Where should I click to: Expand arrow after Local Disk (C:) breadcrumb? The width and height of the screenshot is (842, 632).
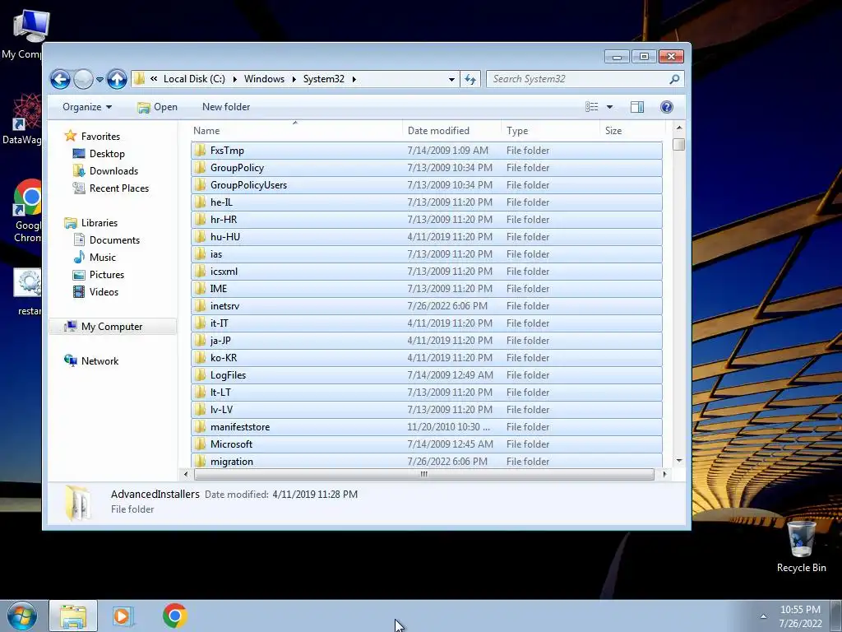coord(234,79)
